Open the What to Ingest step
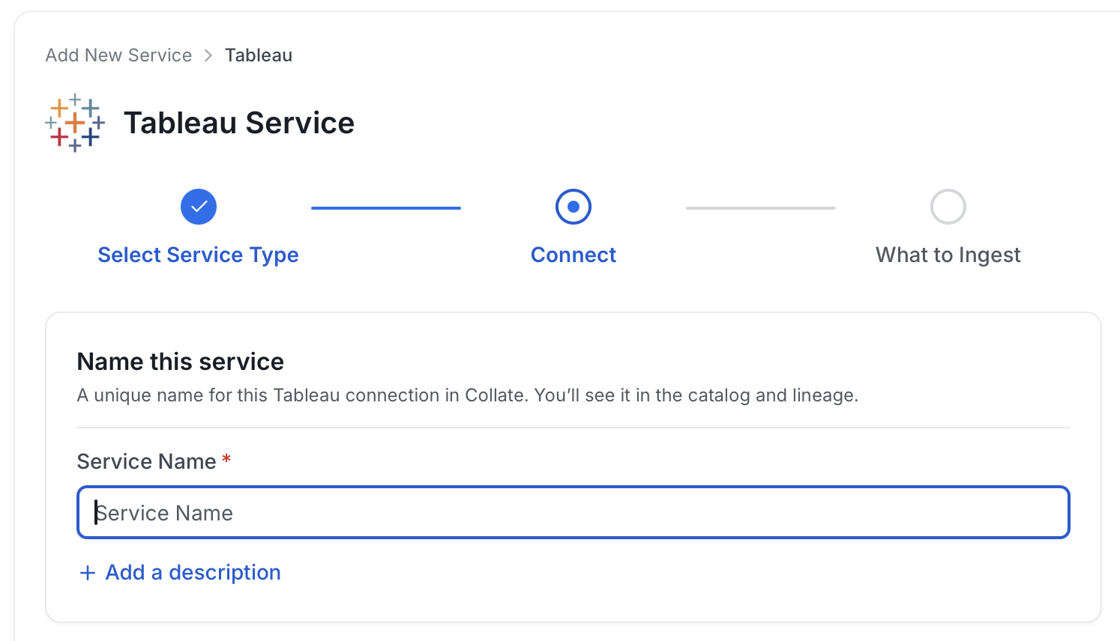The height and width of the screenshot is (641, 1120). [x=948, y=255]
